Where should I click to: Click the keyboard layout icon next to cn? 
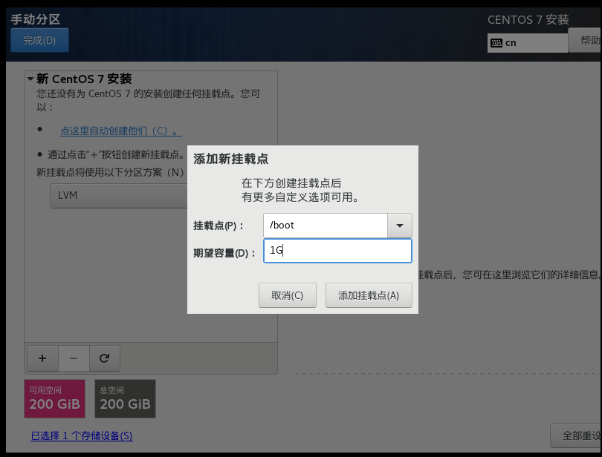pos(496,42)
